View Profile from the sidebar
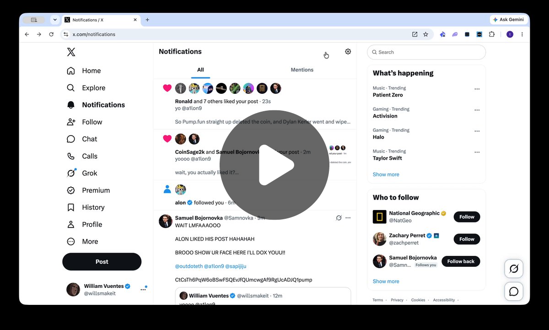 pos(85,224)
